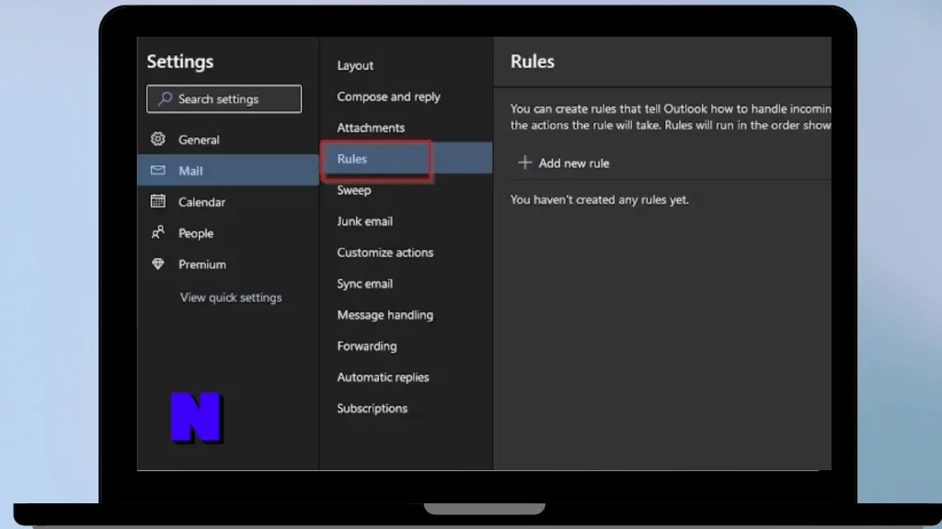The width and height of the screenshot is (942, 529).
Task: Open View quick settings link
Action: pyautogui.click(x=231, y=298)
